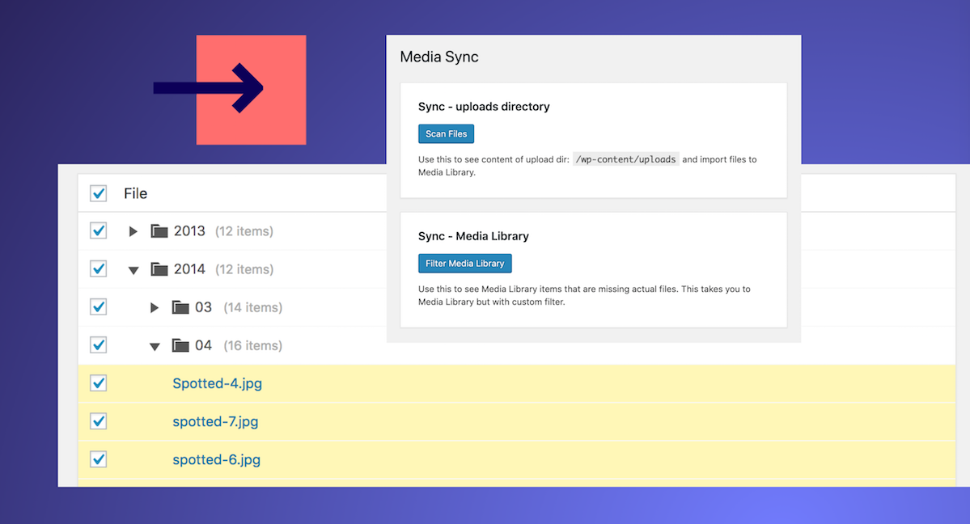Click the 04 subfolder name
This screenshot has height=524, width=970.
click(204, 345)
